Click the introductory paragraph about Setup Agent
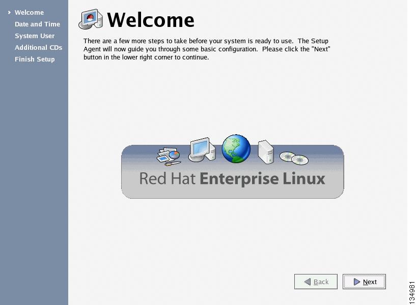 point(207,49)
